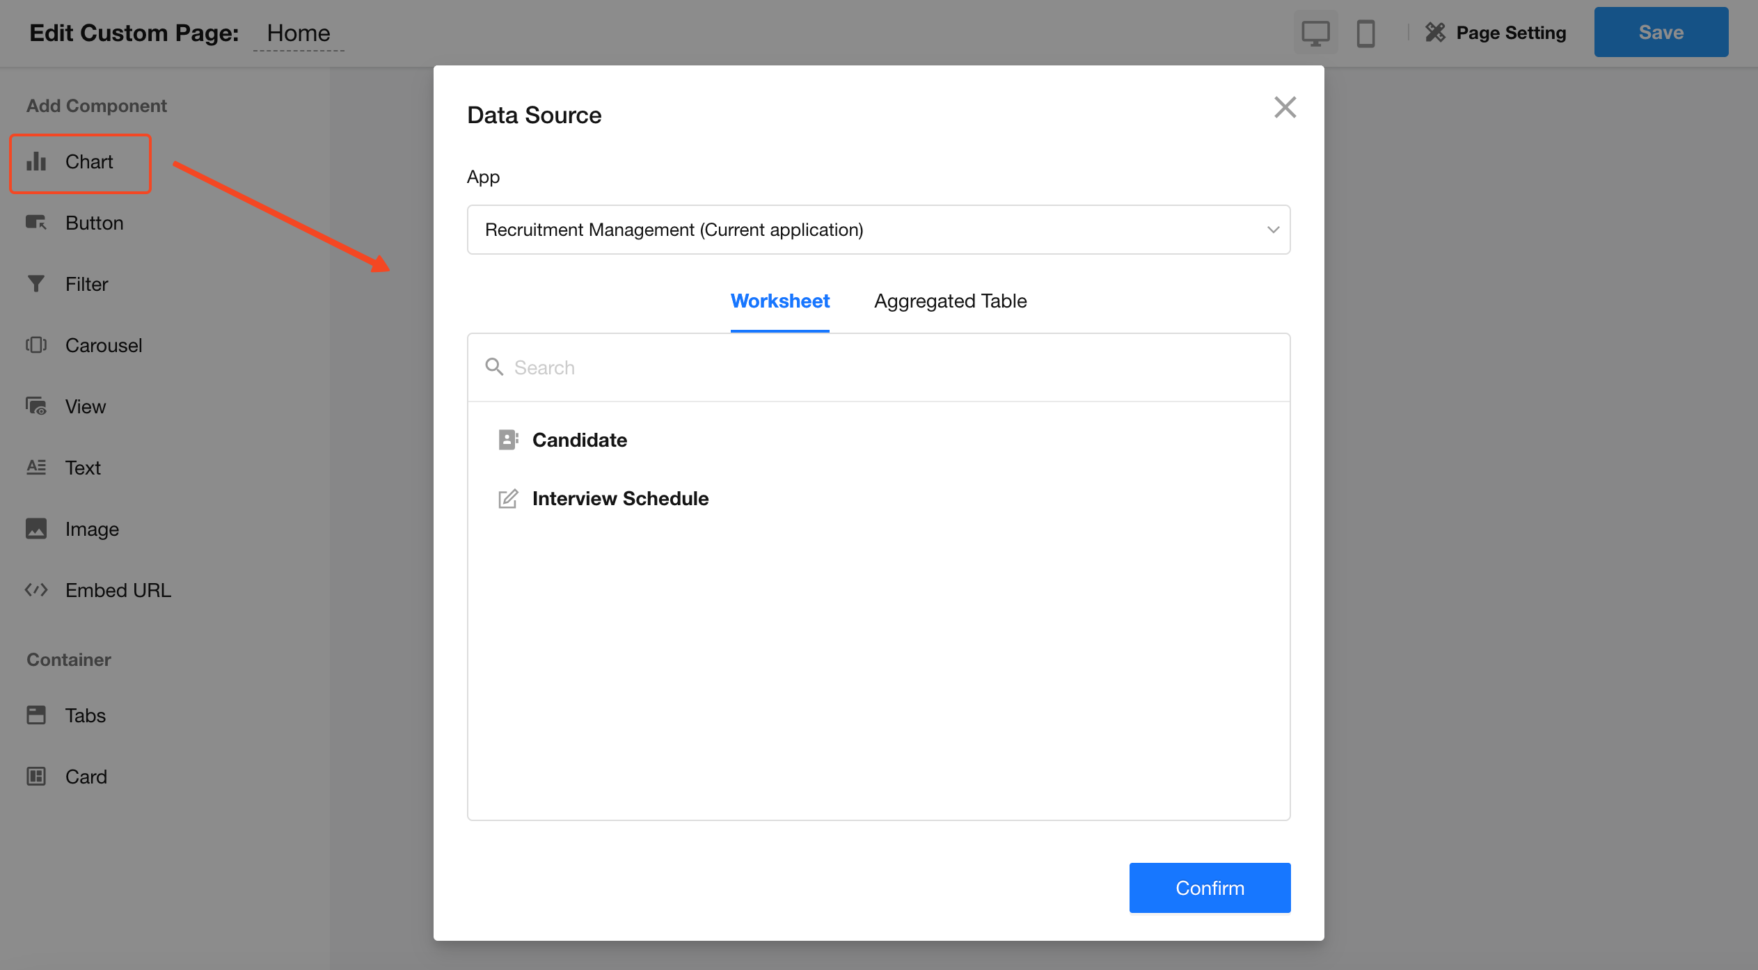Click the Filter funnel icon
The image size is (1758, 970).
tap(36, 284)
